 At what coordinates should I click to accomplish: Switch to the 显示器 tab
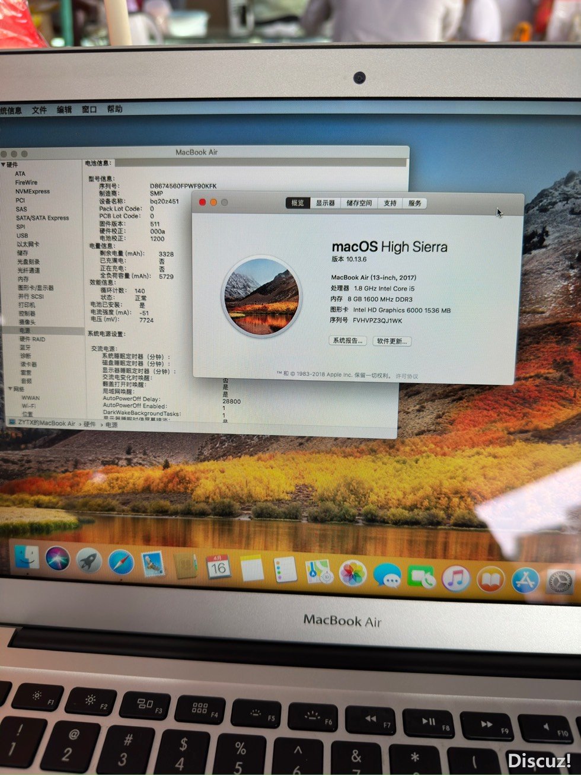pos(325,203)
